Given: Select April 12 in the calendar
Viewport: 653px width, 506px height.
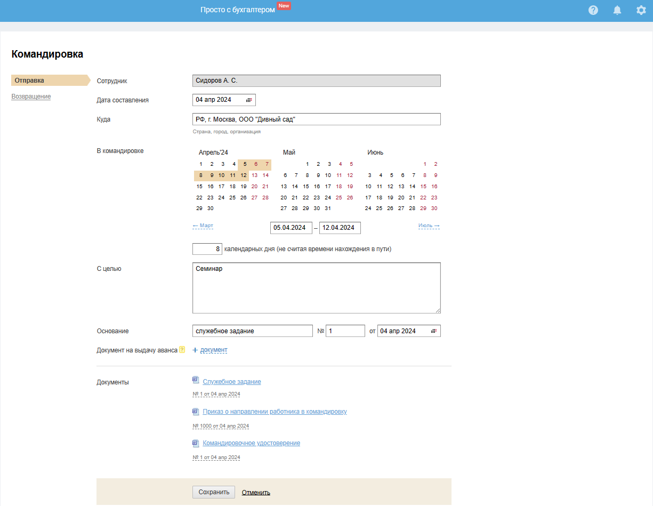Looking at the screenshot, I should [244, 175].
